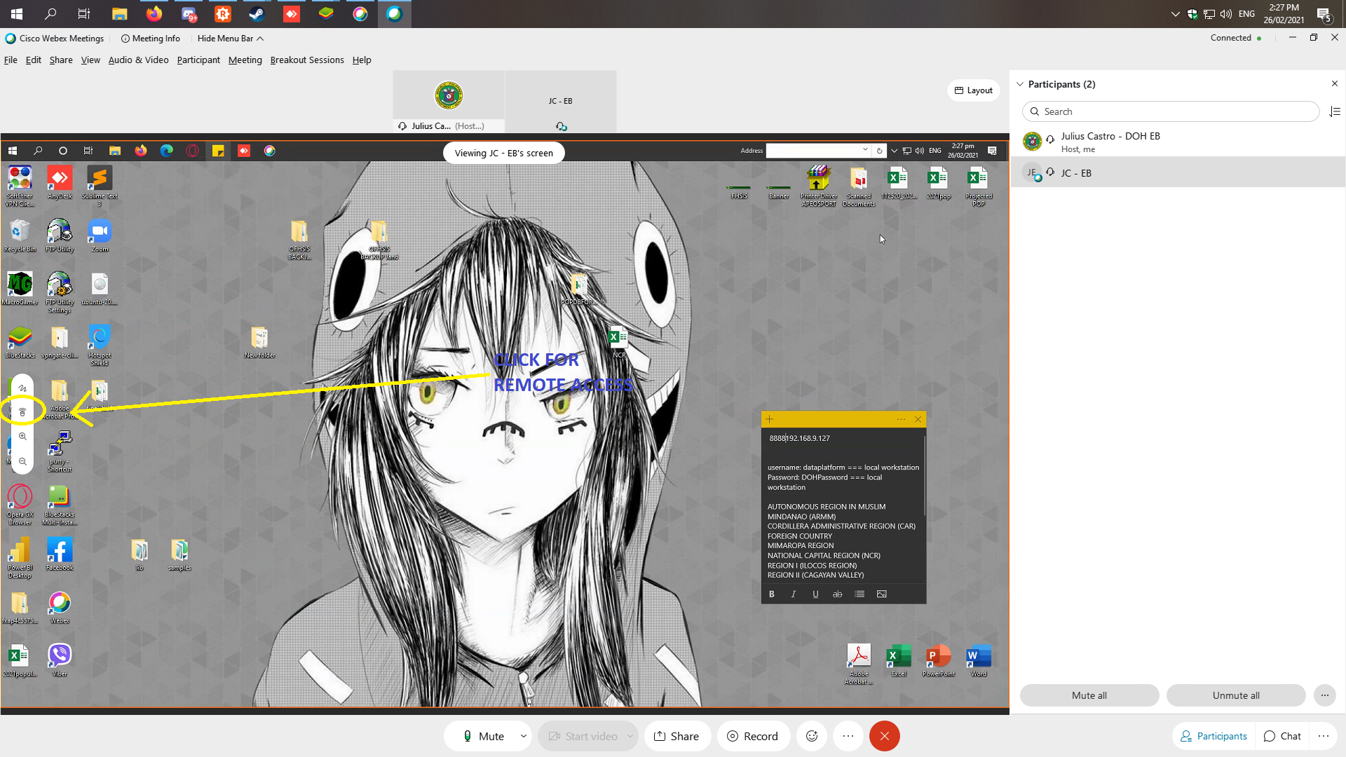Viewport: 1346px width, 757px height.
Task: Open more options in the meeting controls
Action: coord(848,736)
